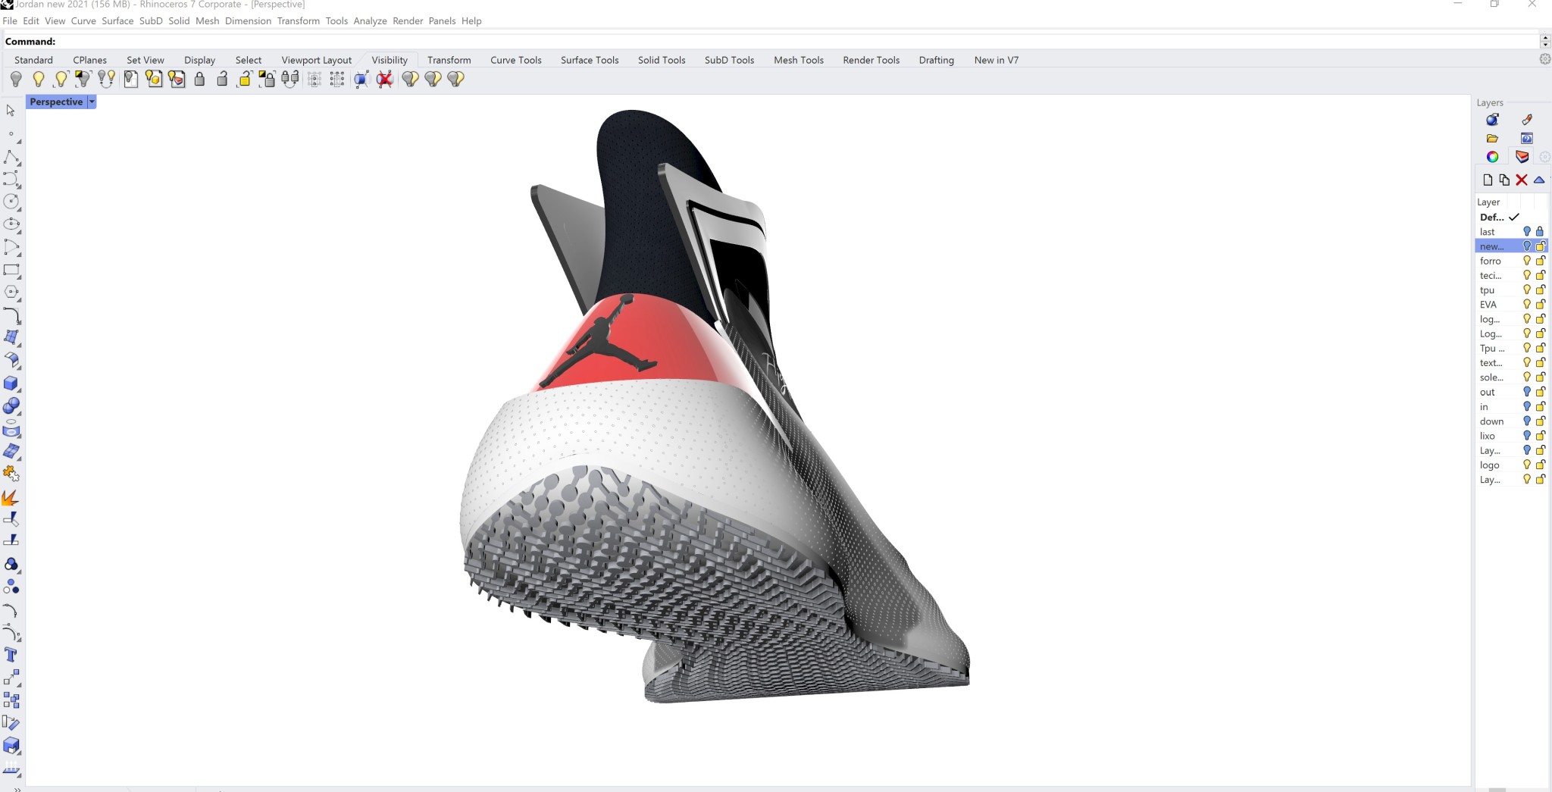Select the Polygon tool in left sidebar
The image size is (1552, 792).
coord(11,293)
